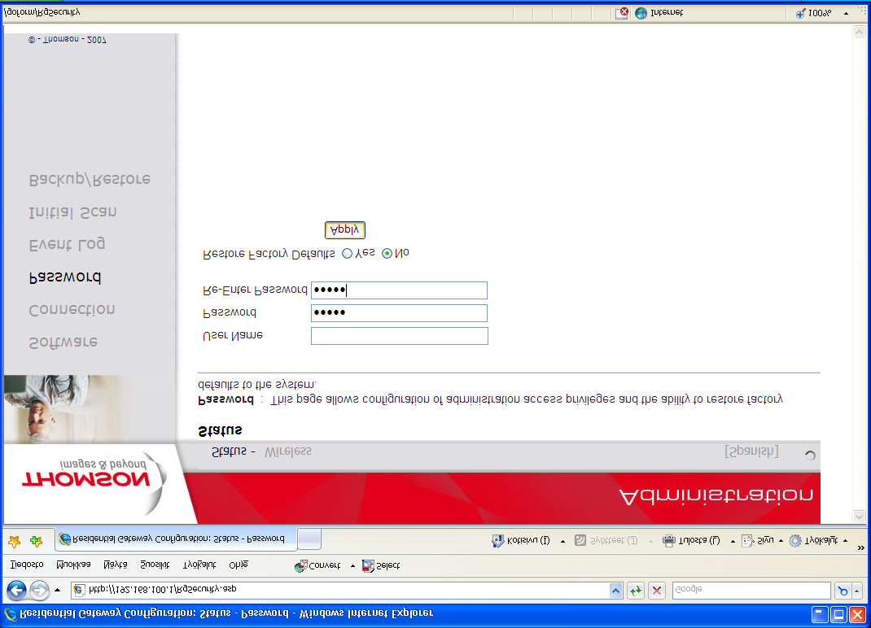Click the Thomson logo image
This screenshot has height=628, width=871.
coord(92,482)
